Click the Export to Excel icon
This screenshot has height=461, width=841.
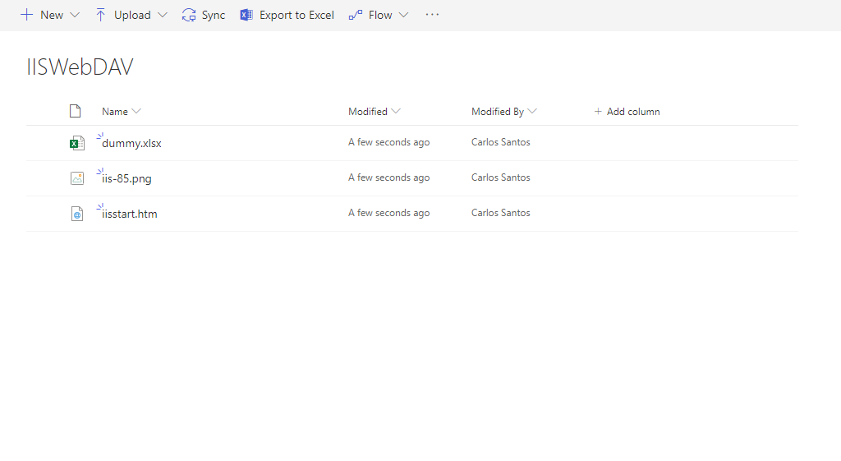point(246,15)
